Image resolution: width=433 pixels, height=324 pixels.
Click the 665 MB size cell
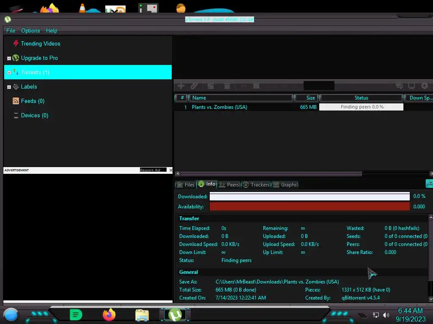click(x=308, y=107)
